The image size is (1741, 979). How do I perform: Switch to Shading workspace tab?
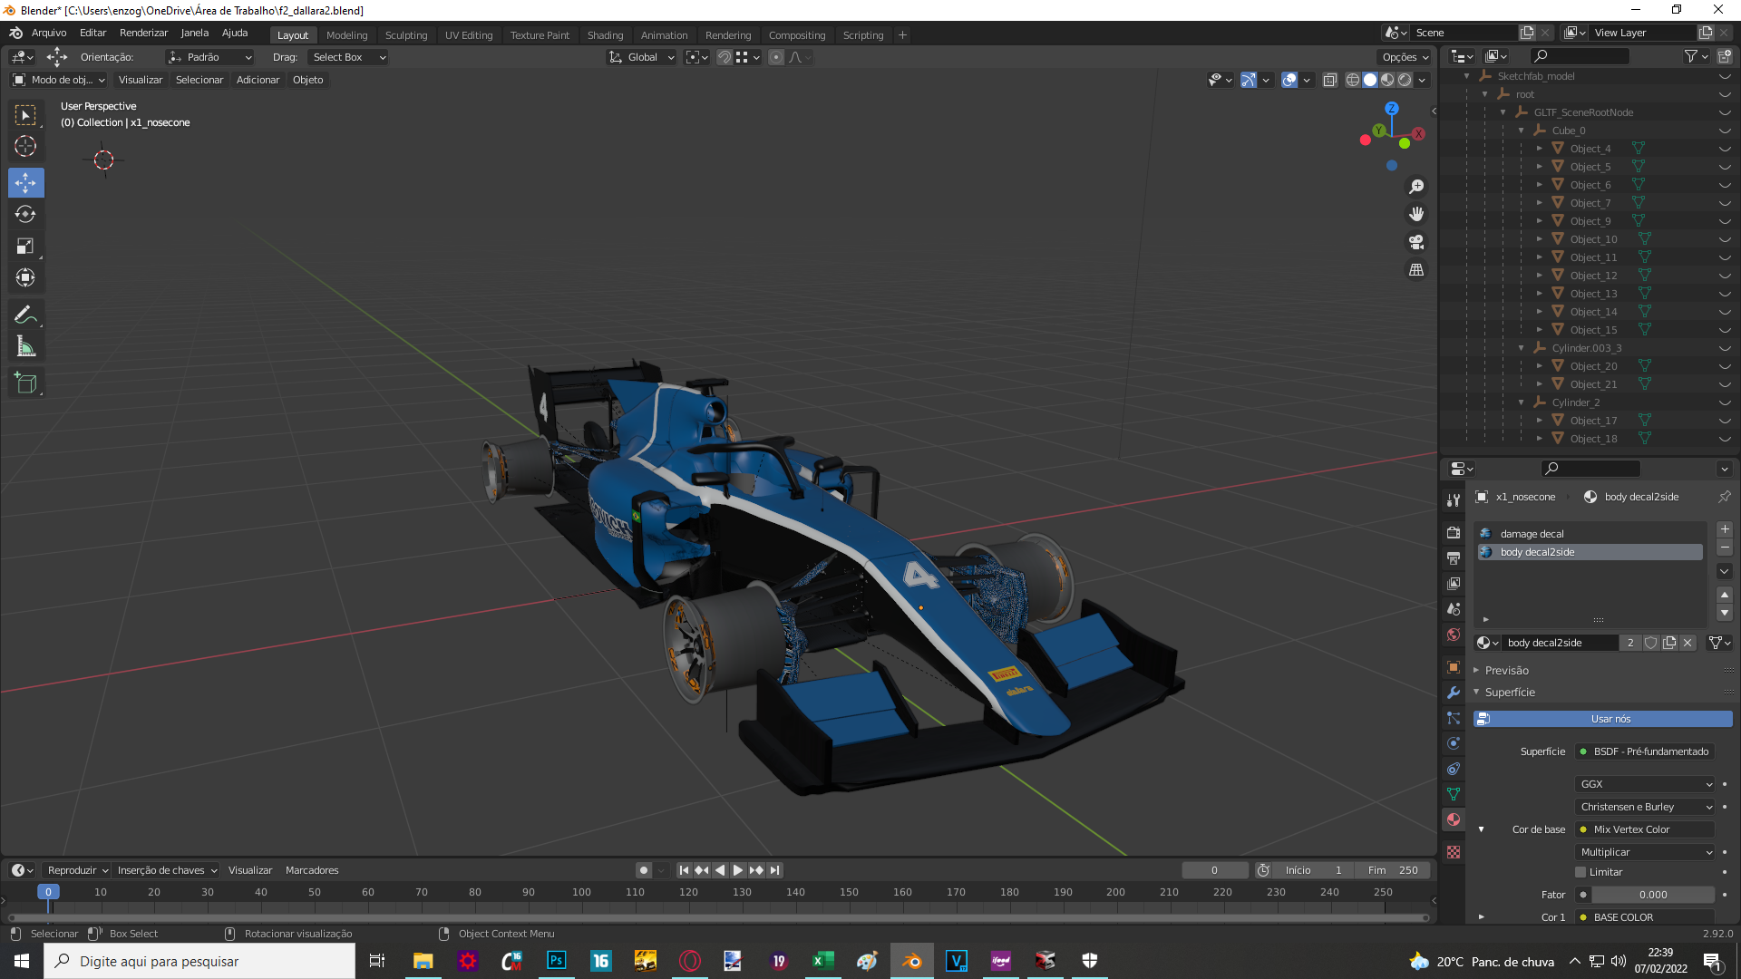tap(605, 35)
